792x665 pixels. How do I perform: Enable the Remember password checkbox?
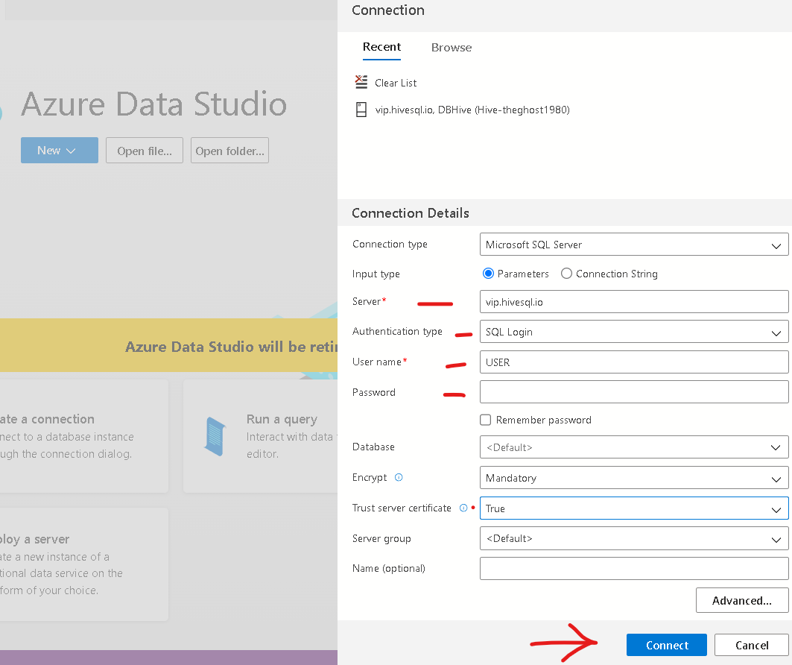[x=485, y=420]
